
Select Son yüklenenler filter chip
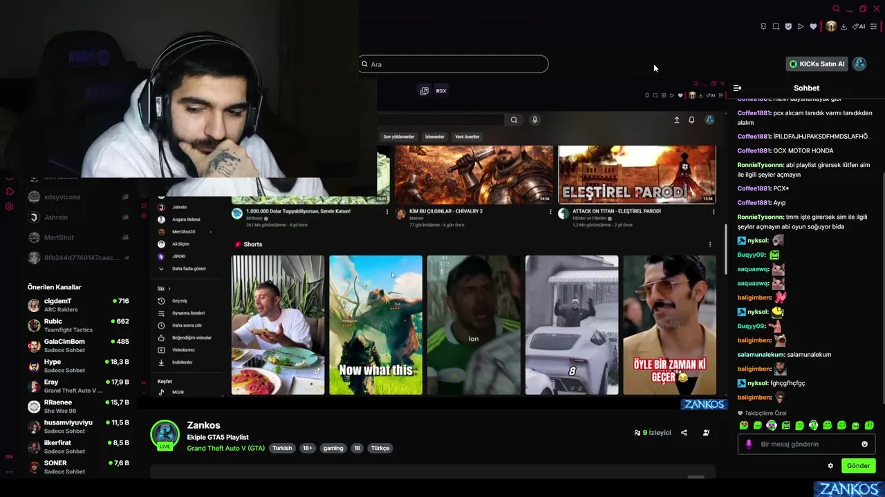[x=399, y=137]
